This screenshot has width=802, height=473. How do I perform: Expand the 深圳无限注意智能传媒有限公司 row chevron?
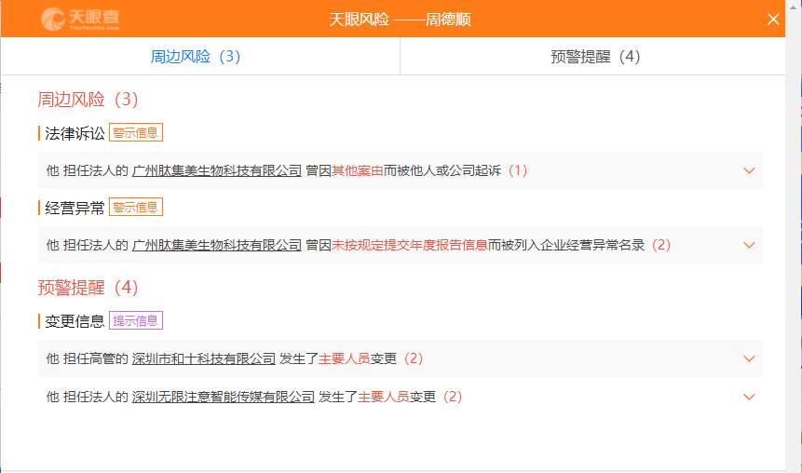(x=749, y=397)
